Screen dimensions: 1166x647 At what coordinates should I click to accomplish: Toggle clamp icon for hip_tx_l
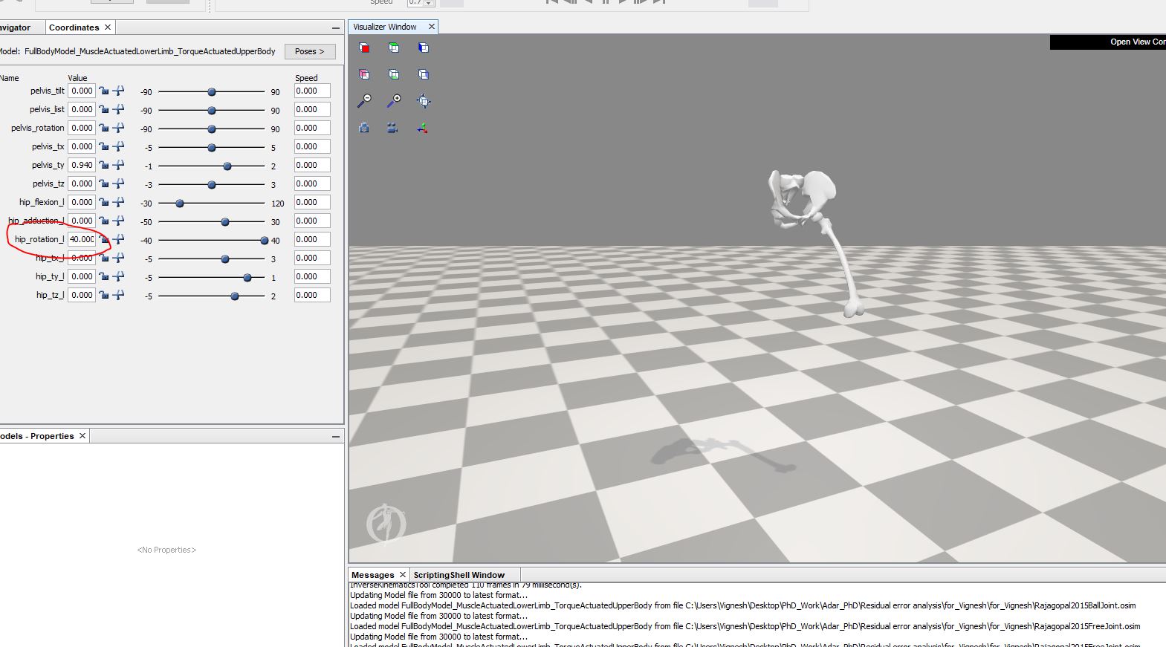pos(118,258)
